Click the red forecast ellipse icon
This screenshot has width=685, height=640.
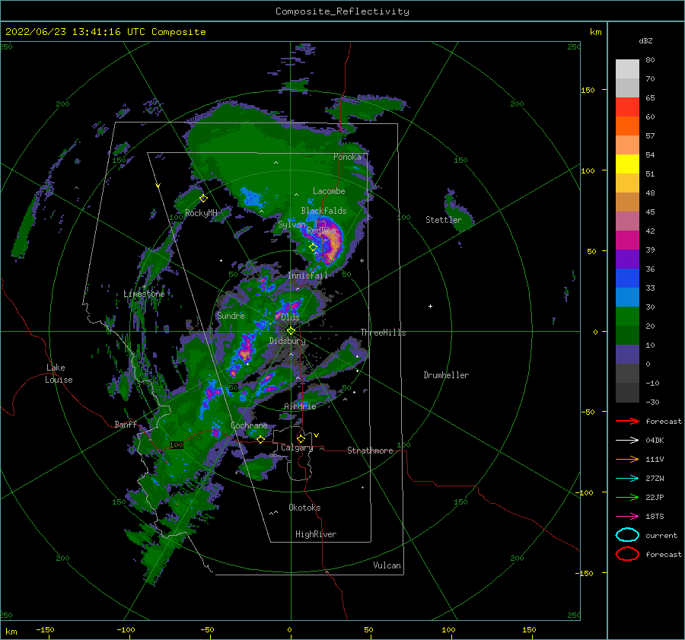point(627,554)
